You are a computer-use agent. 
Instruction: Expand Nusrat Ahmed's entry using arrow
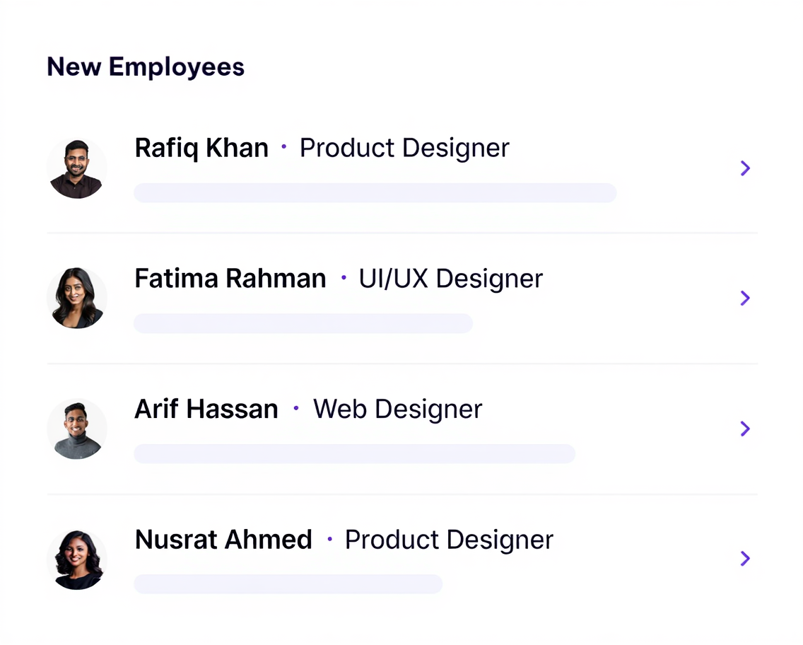744,559
